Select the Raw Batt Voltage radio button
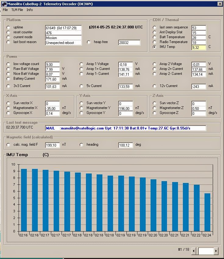Viewport: 224px width, 259px height. pos(8,69)
